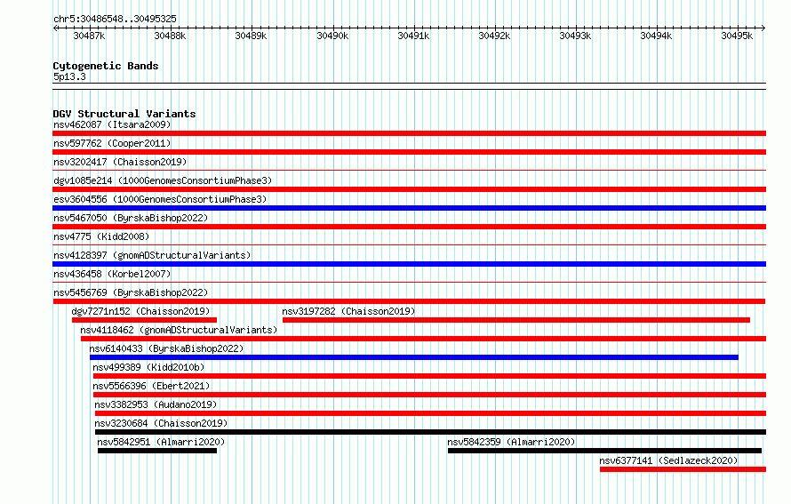Open nsv597762 (Cooper2011) variant label

pos(112,143)
